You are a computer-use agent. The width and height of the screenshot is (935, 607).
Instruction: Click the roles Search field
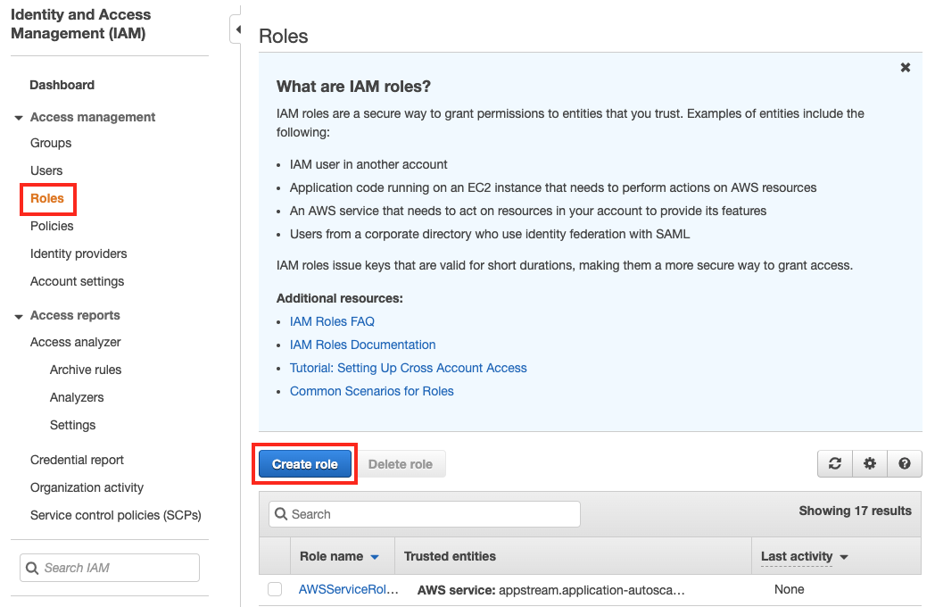point(425,514)
